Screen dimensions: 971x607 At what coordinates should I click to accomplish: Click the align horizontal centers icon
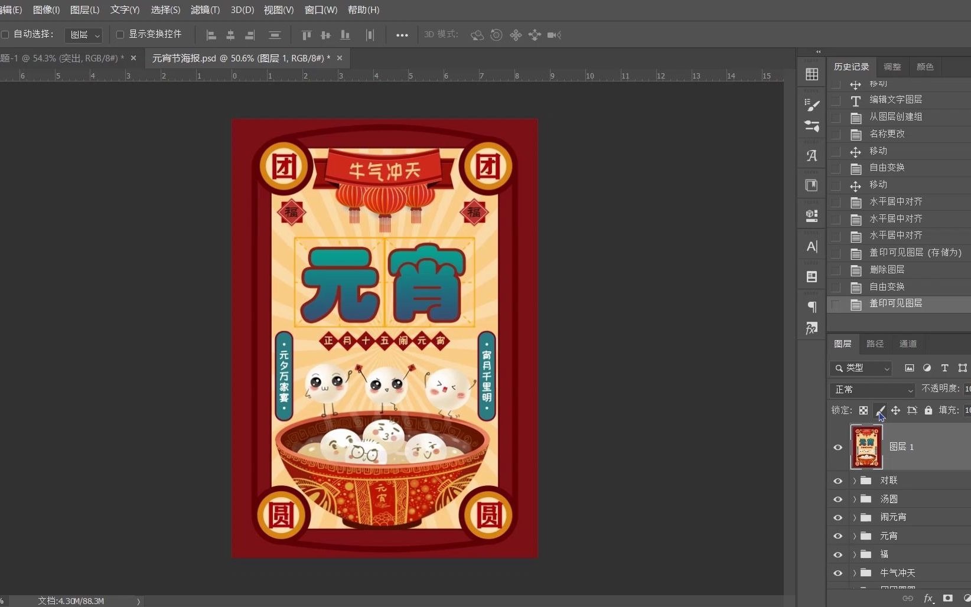pyautogui.click(x=230, y=35)
